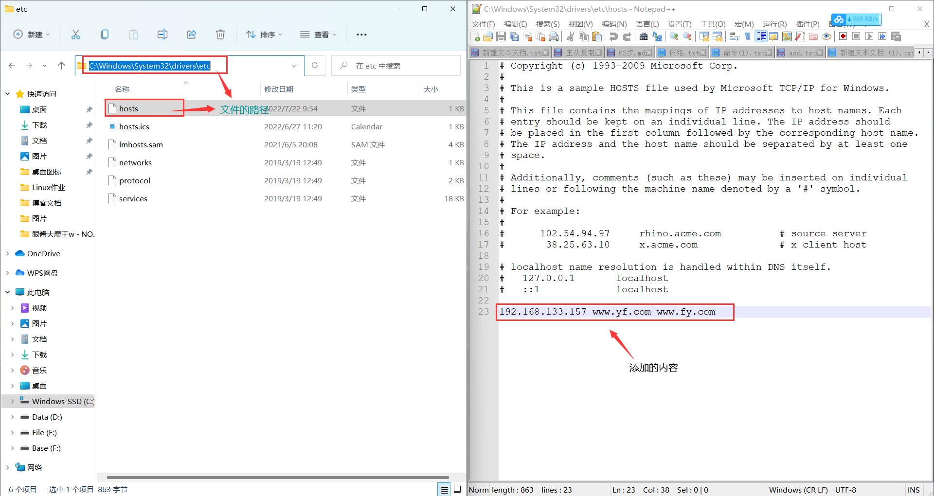This screenshot has width=934, height=496.
Task: Select the hosts.ics file
Action: pyautogui.click(x=286, y=126)
